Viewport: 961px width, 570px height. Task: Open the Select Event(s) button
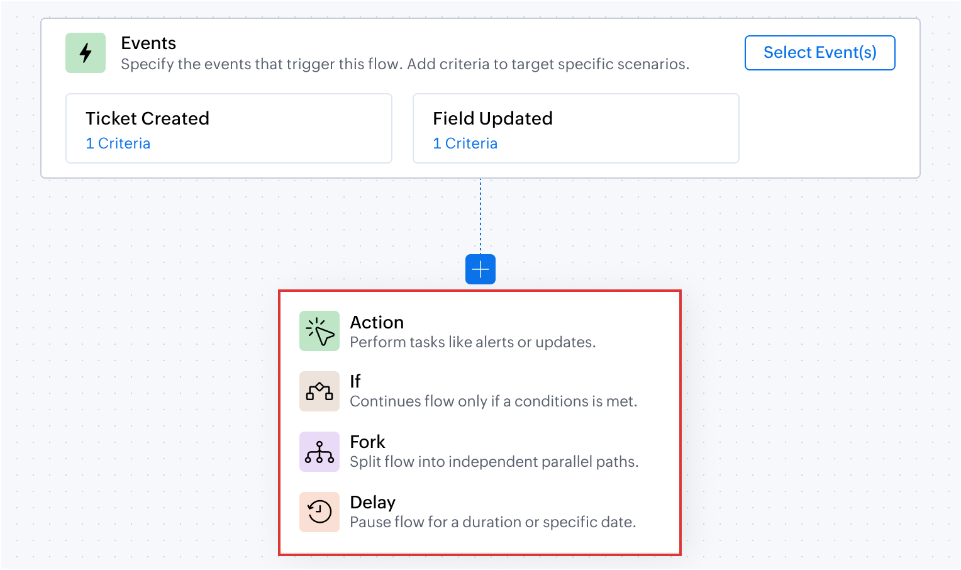(x=819, y=53)
